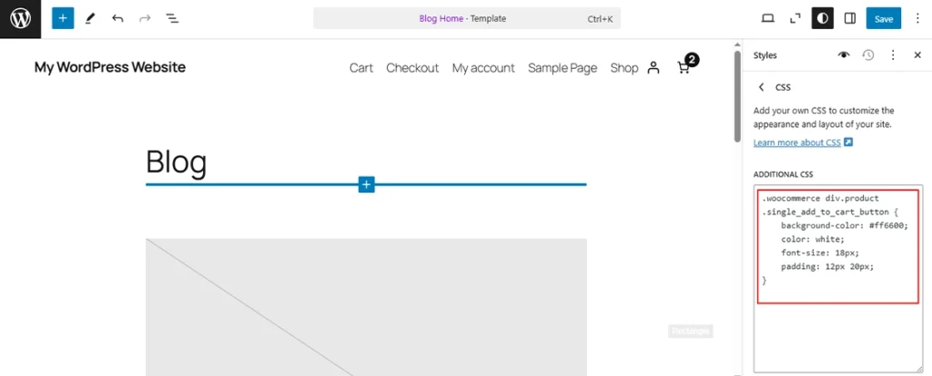Viewport: 932px width, 376px height.
Task: Click the WordPress logo icon
Action: pos(20,18)
